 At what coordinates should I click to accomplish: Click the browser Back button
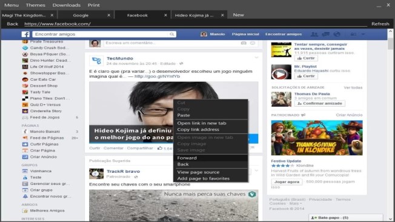click(13, 24)
